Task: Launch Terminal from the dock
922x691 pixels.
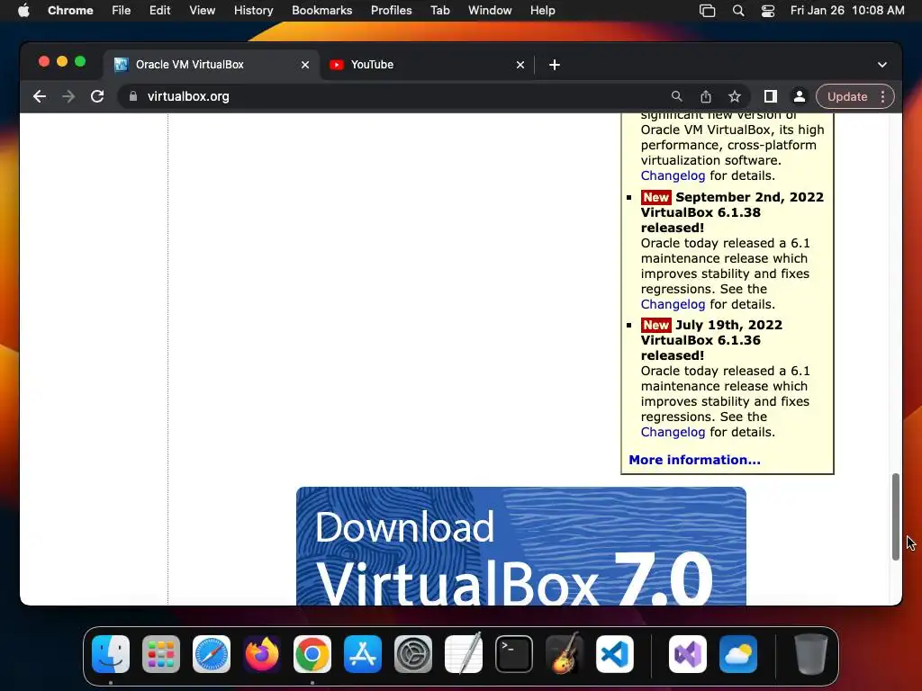Action: coord(514,654)
